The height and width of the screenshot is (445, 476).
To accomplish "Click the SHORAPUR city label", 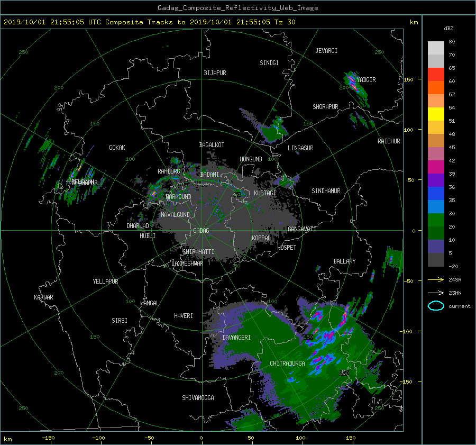I will coord(325,107).
